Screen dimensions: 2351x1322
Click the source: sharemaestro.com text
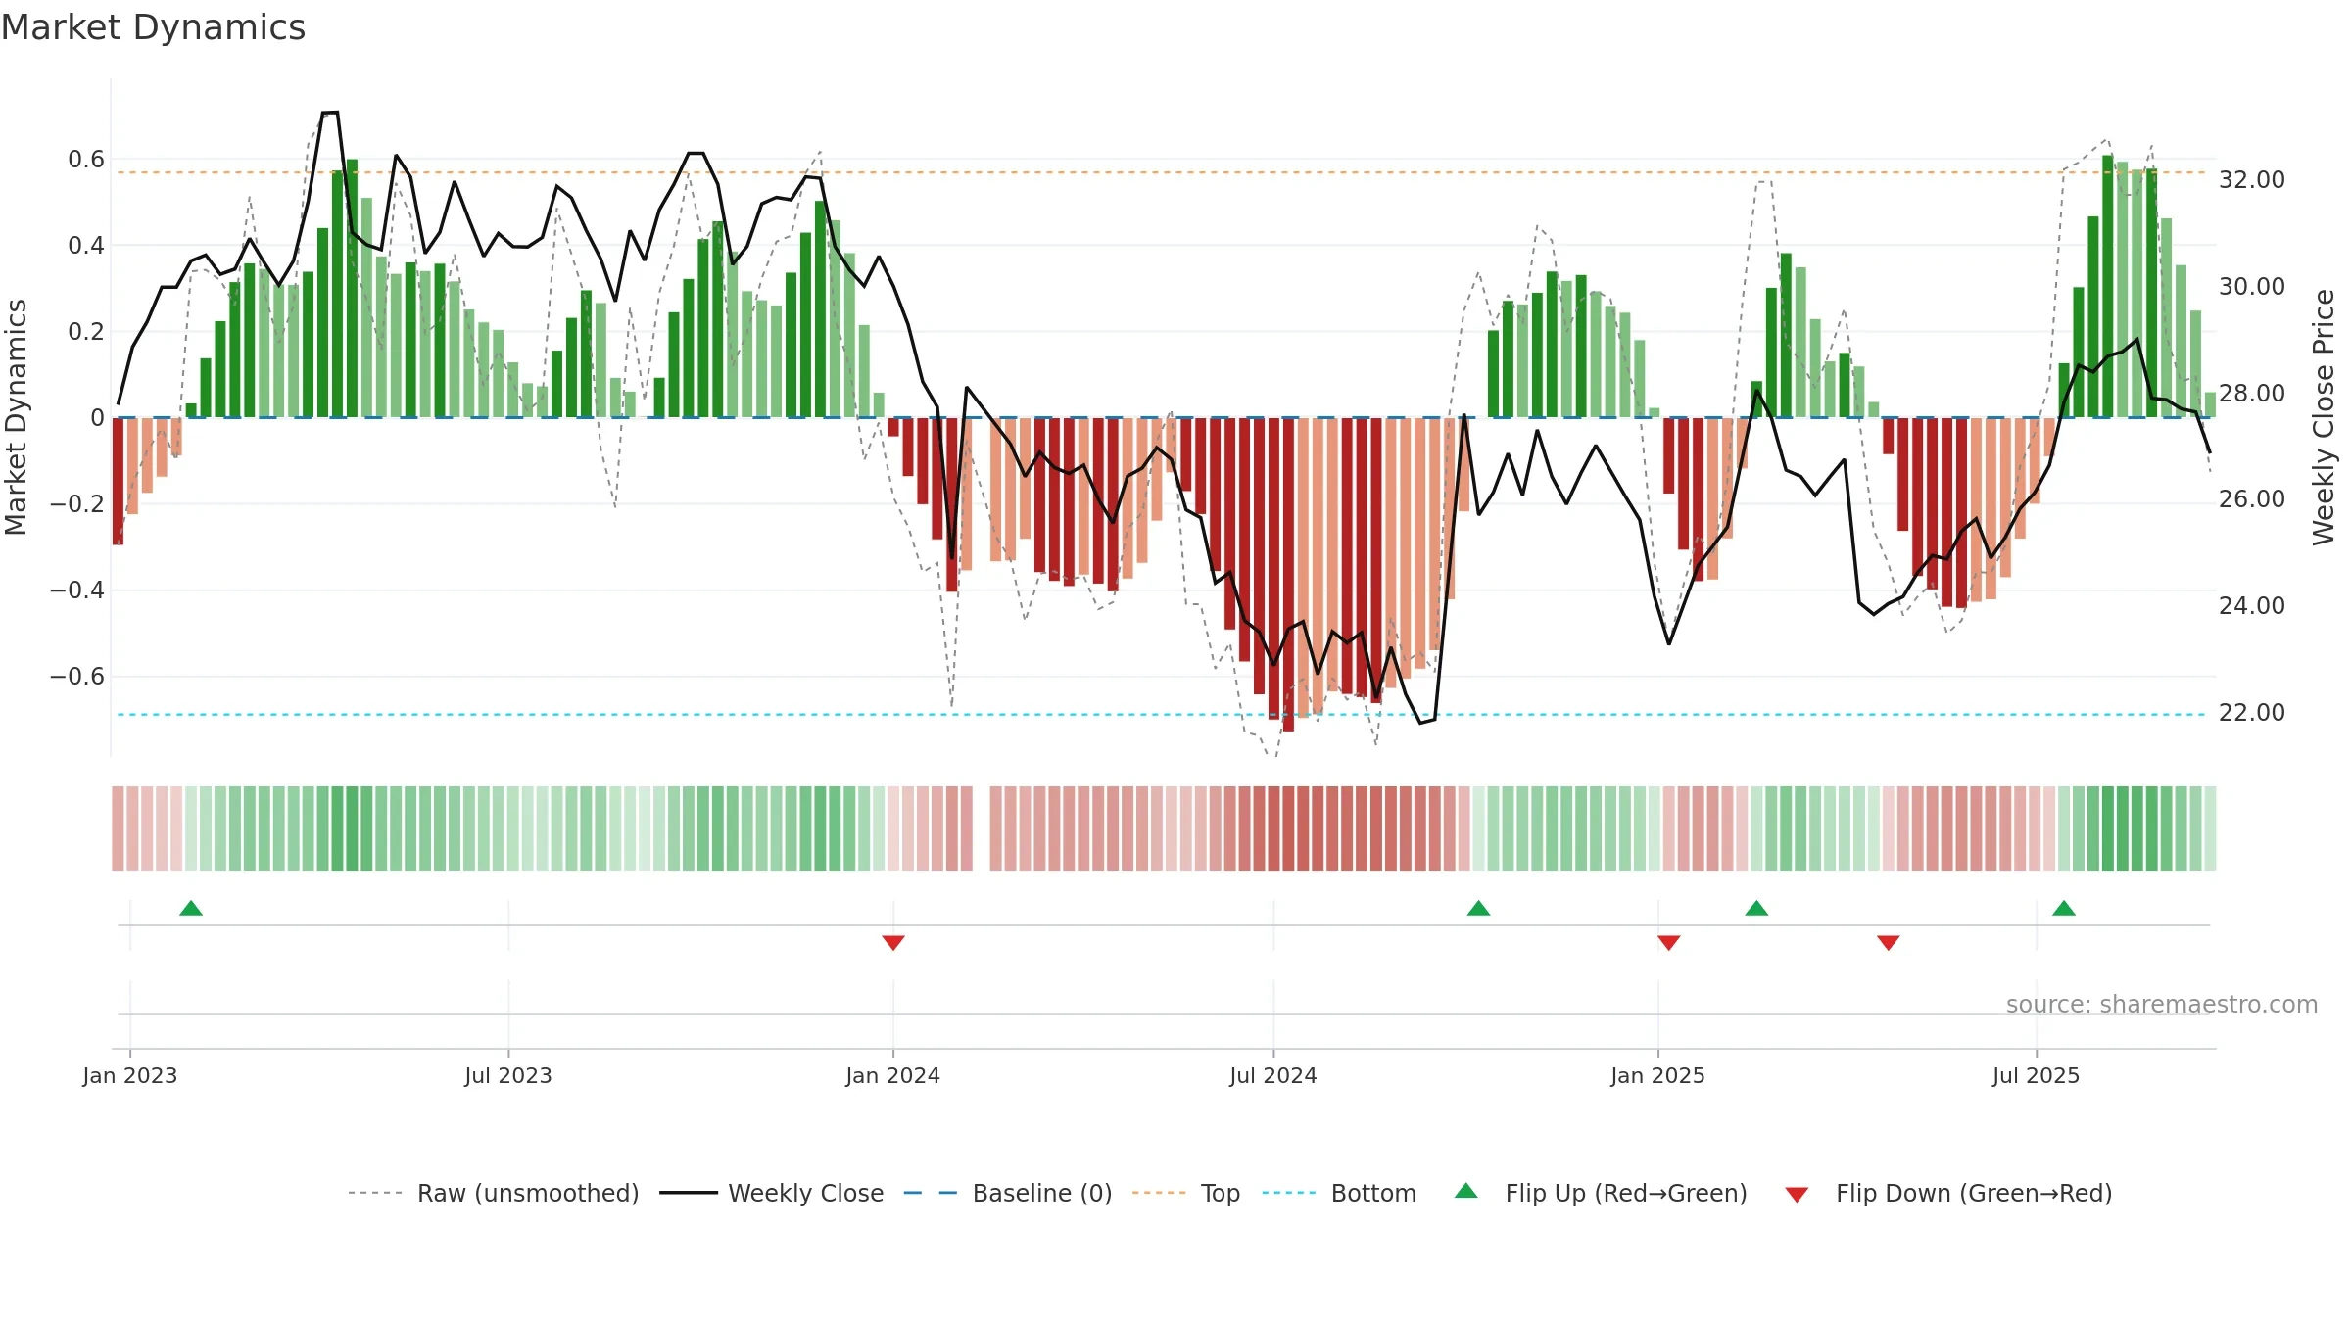tap(2162, 1004)
